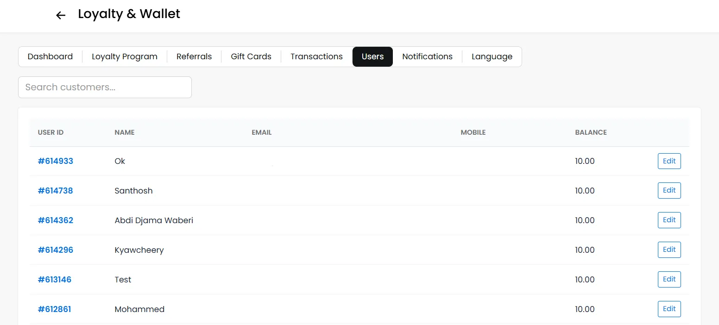Open user ID #614738
719x325 pixels.
point(56,191)
